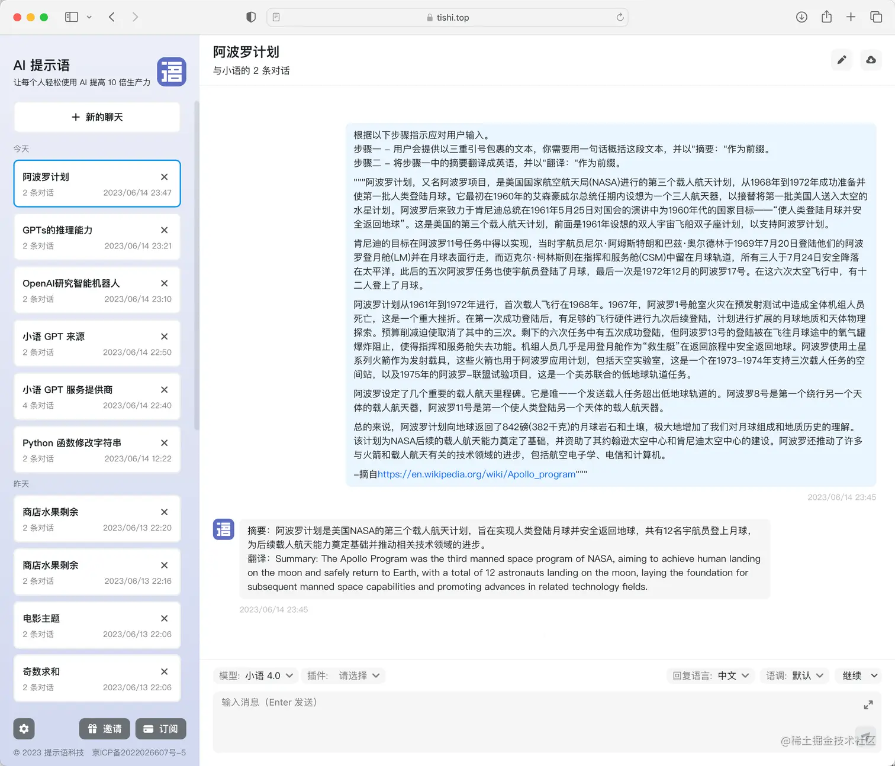
Task: Delete the 阿波罗计划 chat with its X
Action: click(x=165, y=177)
